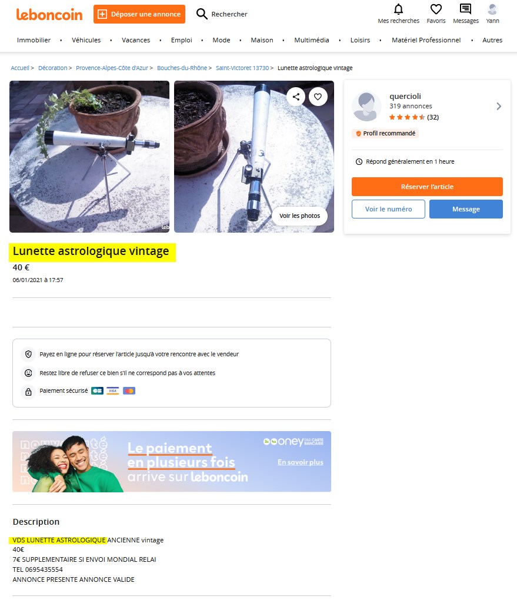Image resolution: width=517 pixels, height=606 pixels.
Task: Add listing to favorites via heart
Action: pyautogui.click(x=318, y=97)
